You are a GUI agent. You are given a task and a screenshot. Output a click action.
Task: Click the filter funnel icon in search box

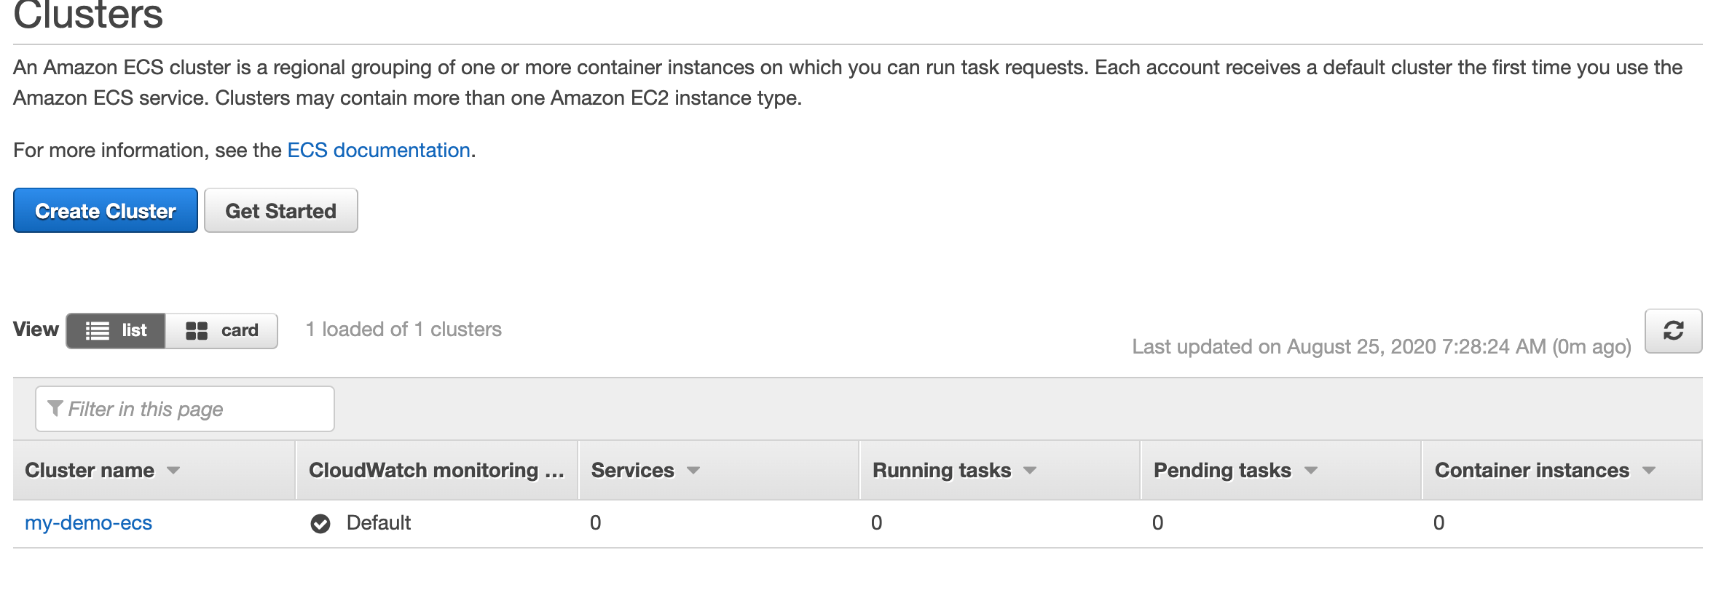click(x=55, y=408)
